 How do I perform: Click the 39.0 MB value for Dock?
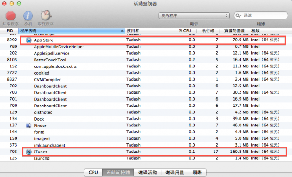240,119
